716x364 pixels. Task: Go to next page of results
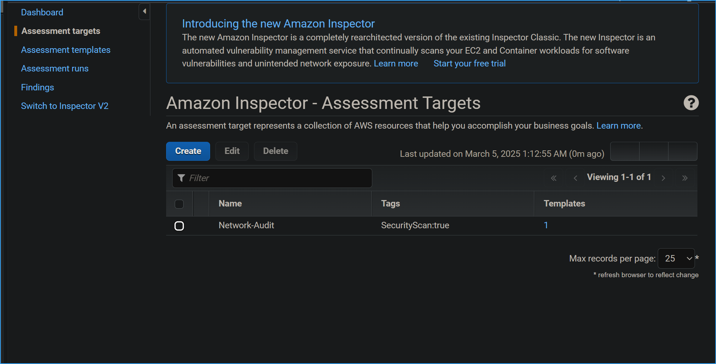coord(663,178)
